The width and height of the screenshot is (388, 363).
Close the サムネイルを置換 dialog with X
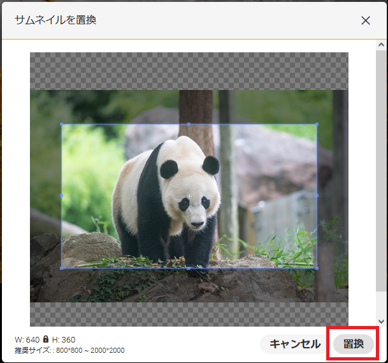(x=366, y=20)
